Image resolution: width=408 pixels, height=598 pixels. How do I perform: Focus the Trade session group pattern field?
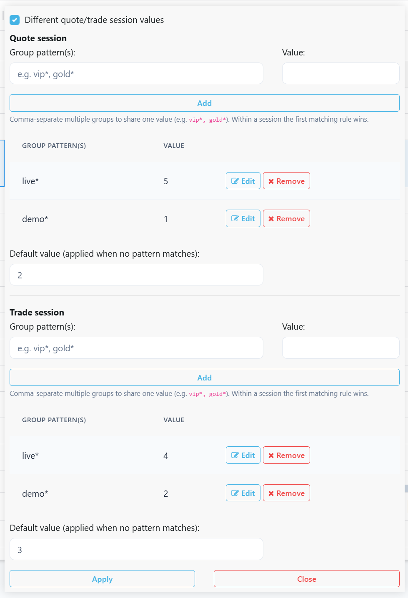[136, 348]
